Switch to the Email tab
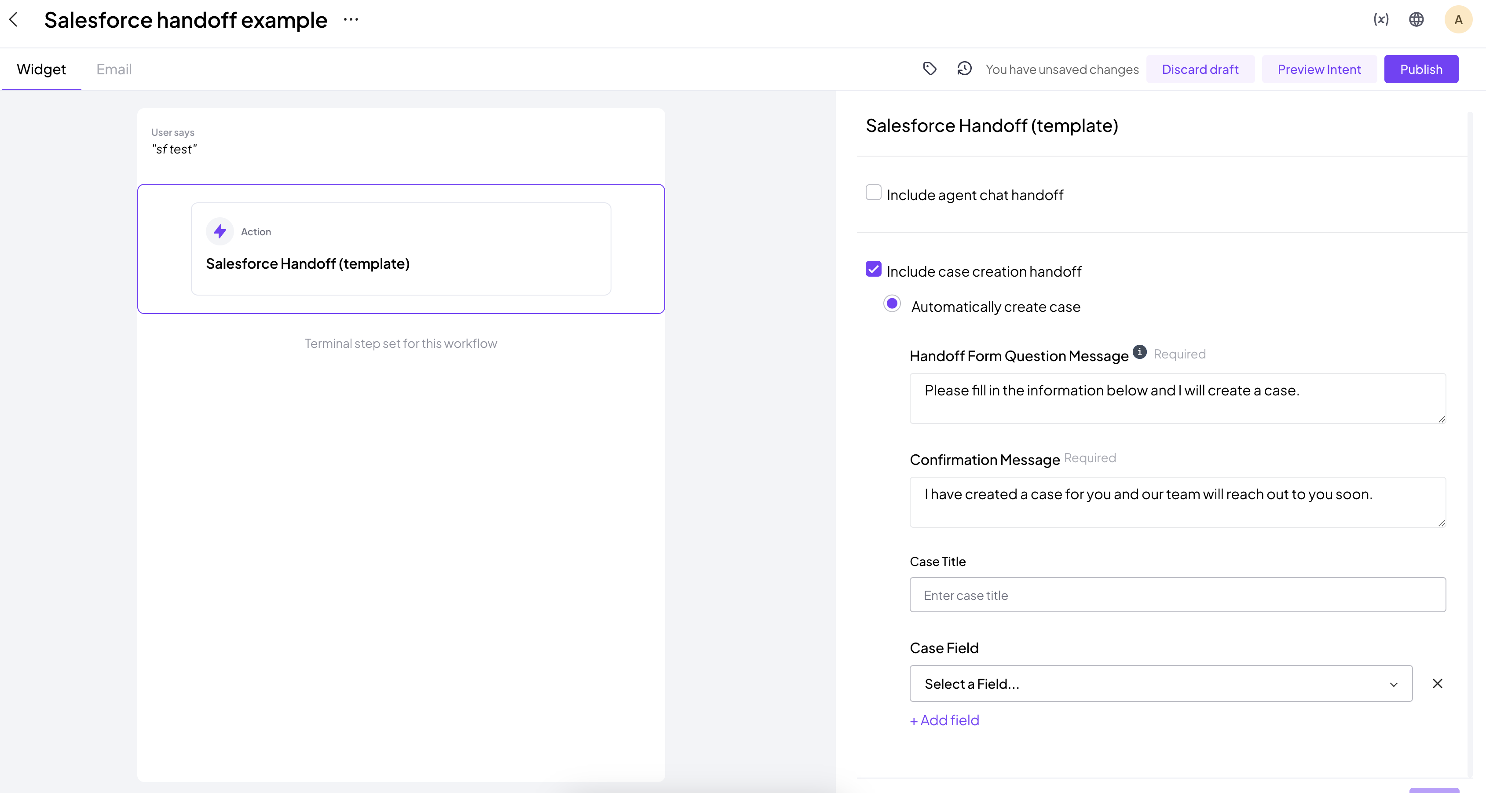 click(x=113, y=69)
